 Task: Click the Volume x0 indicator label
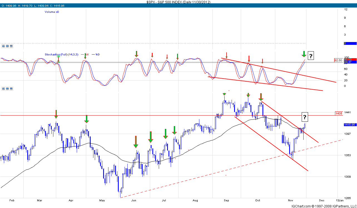(52, 12)
